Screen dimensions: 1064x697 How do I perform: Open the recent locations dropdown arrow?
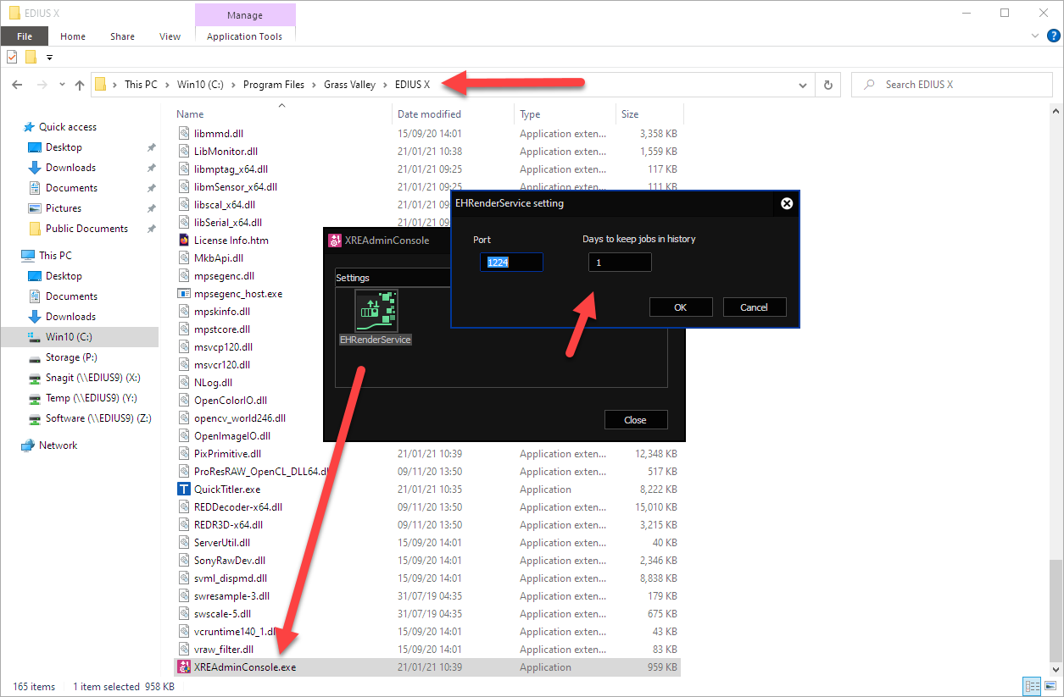(x=62, y=85)
